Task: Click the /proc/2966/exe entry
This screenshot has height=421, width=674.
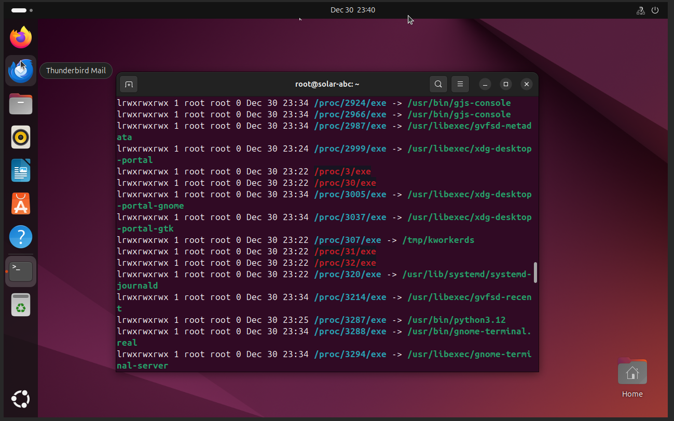Action: (x=350, y=114)
